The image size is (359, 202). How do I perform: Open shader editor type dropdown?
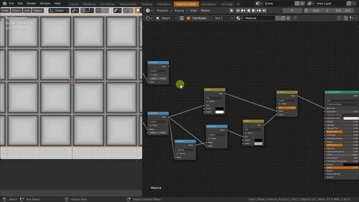click(x=149, y=18)
